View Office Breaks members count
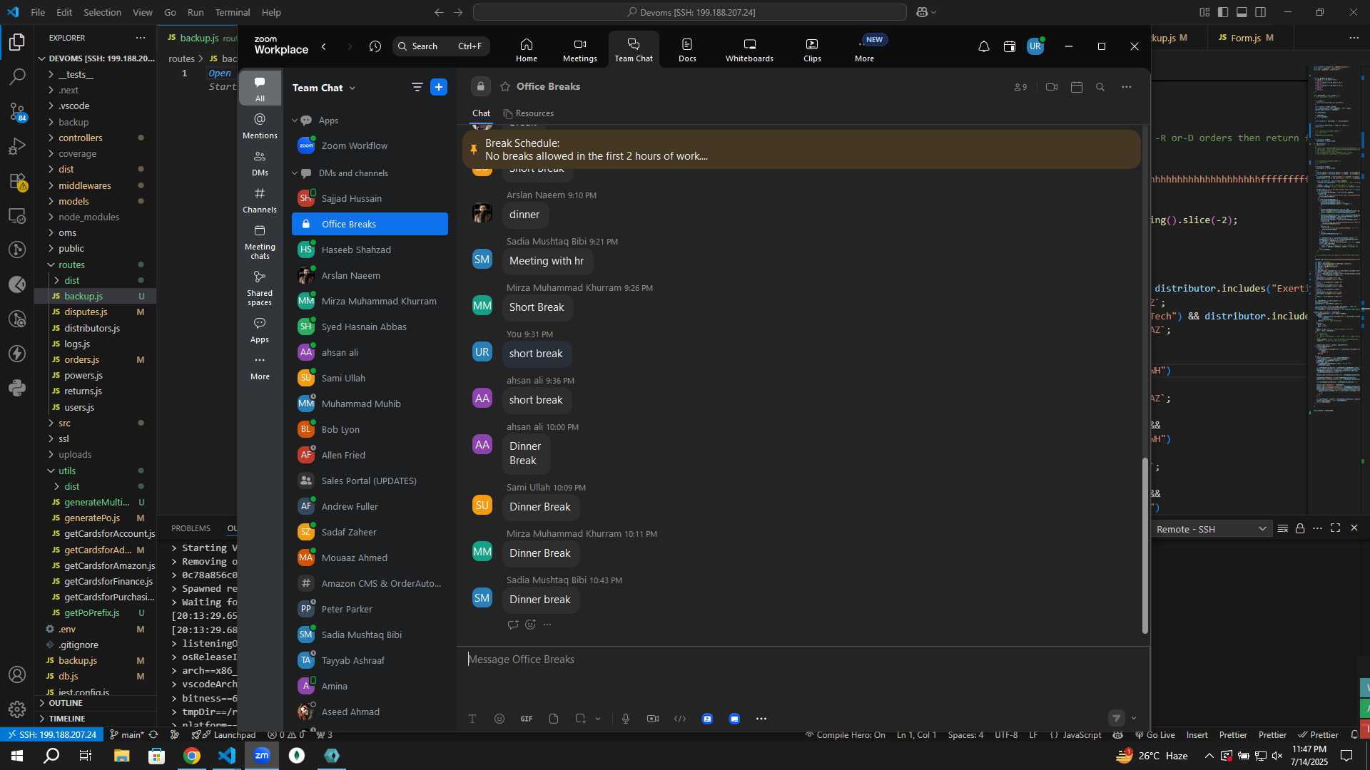The height and width of the screenshot is (770, 1370). pos(1020,87)
